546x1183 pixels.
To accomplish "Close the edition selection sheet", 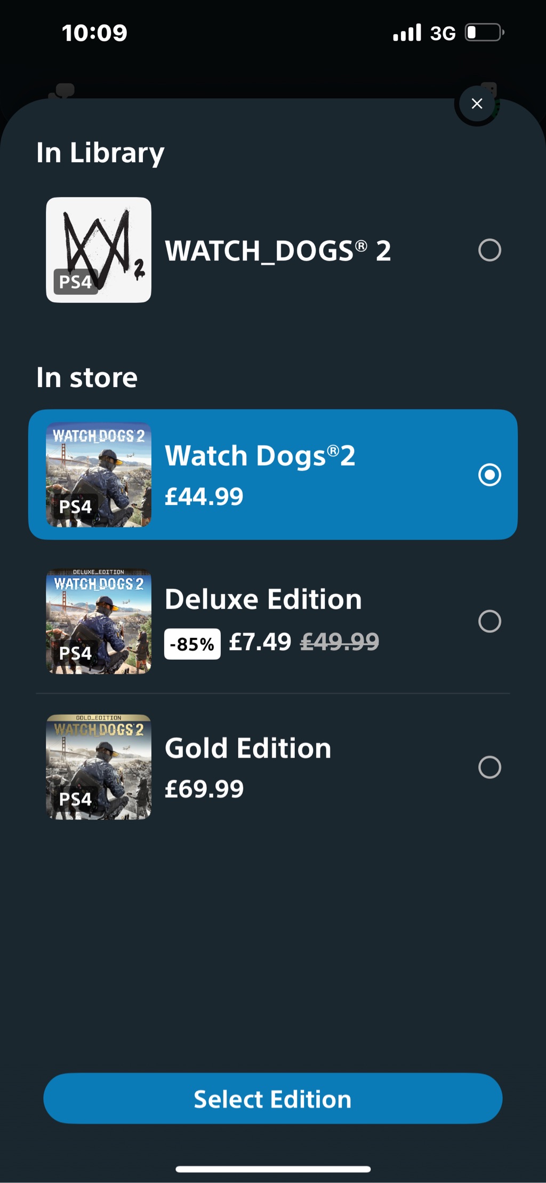I will (x=477, y=104).
